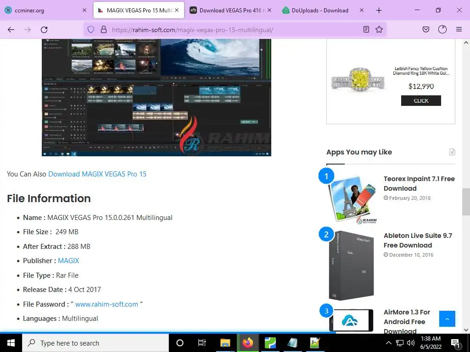Go back to the previous page
This screenshot has height=352, width=470.
pyautogui.click(x=11, y=30)
